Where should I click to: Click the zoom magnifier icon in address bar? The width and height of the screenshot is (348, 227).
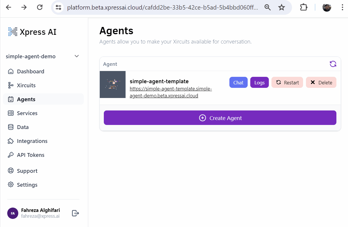tap(268, 8)
